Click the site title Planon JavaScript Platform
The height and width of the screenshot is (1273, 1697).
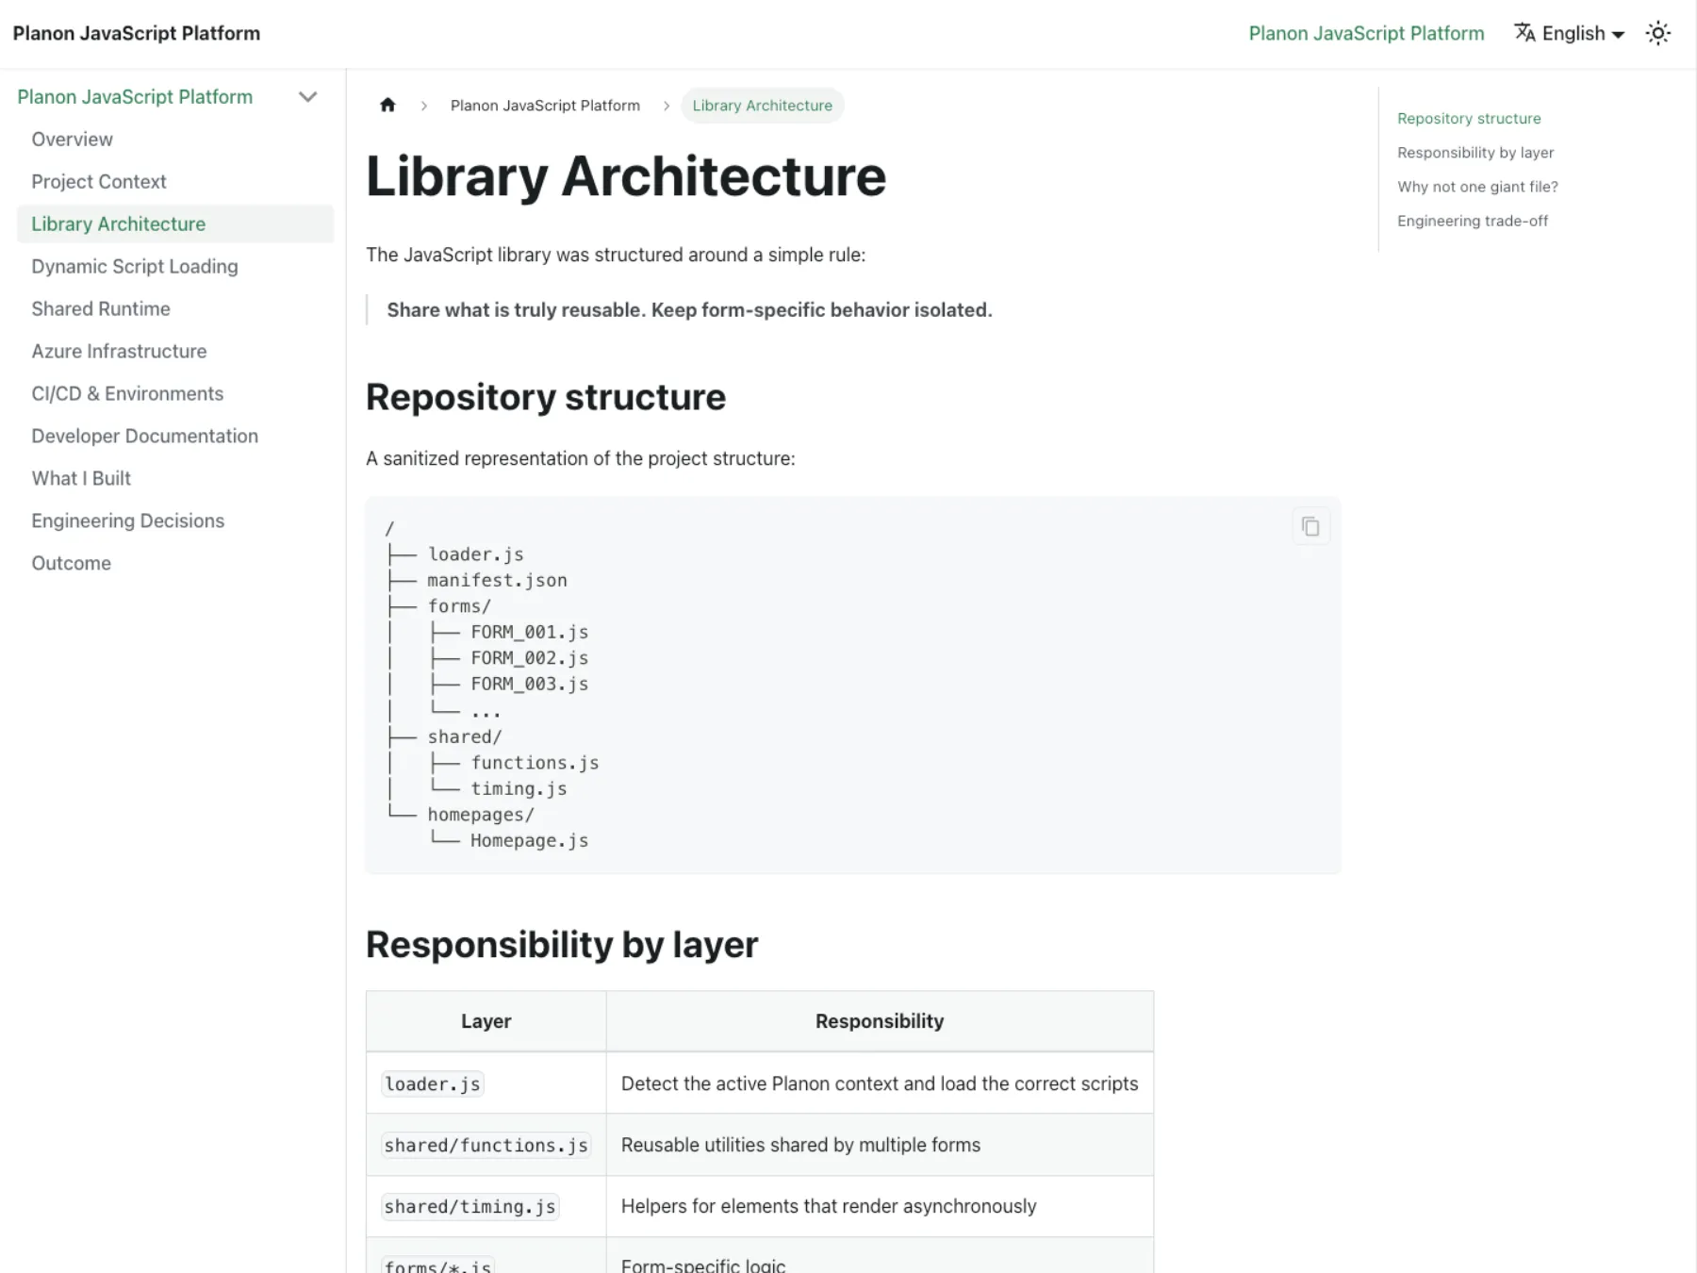point(136,33)
